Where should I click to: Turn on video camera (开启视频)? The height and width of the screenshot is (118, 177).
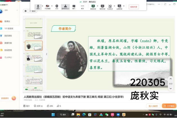pyautogui.click(x=47, y=6)
